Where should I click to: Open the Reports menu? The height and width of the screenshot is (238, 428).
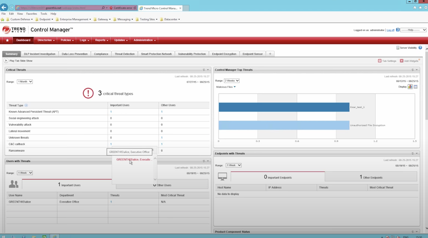click(101, 40)
